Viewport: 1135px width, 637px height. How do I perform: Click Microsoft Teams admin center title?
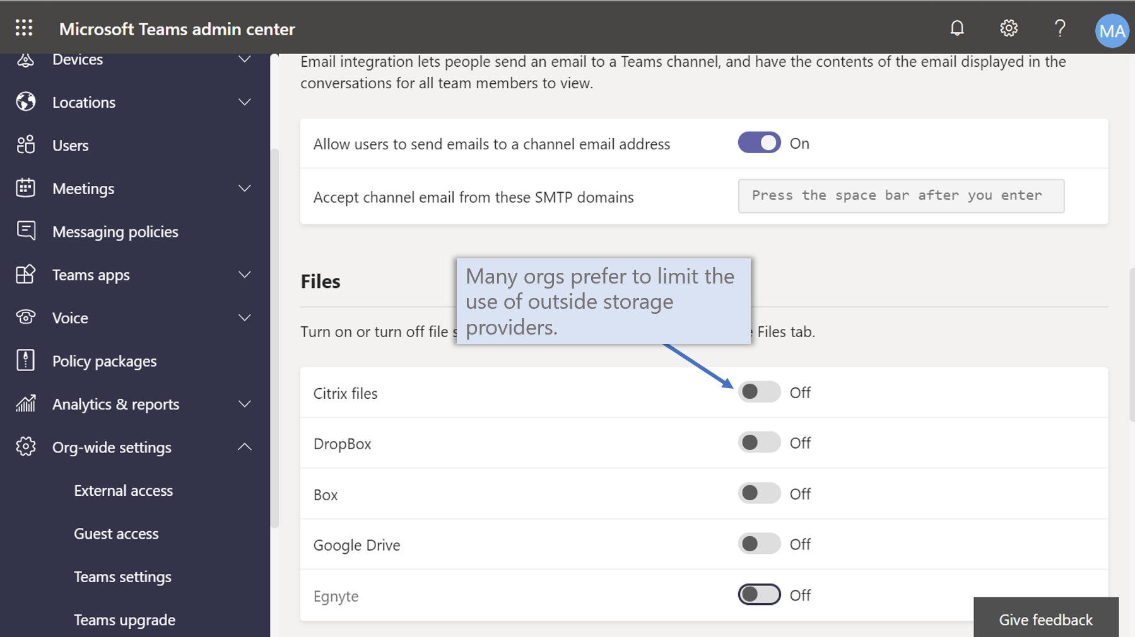177,29
